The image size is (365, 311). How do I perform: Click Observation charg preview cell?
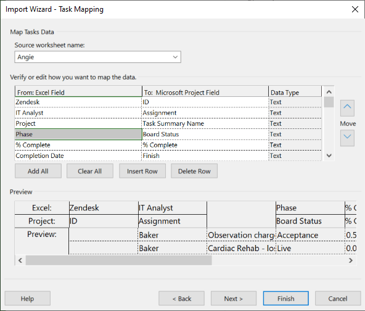tap(241, 235)
